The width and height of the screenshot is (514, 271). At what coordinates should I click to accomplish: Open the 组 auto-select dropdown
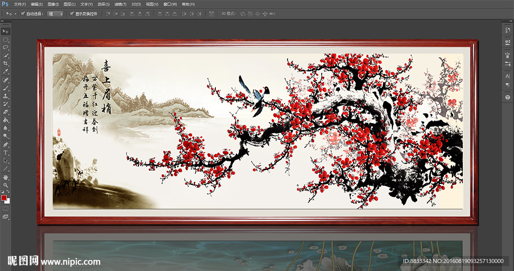click(x=55, y=14)
